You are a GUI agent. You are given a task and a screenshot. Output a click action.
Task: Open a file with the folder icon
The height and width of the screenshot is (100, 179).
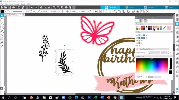(6, 7)
